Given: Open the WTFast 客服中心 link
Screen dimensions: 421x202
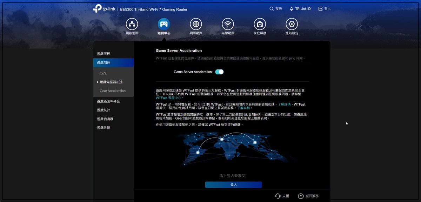Looking at the screenshot, I should [168, 98].
